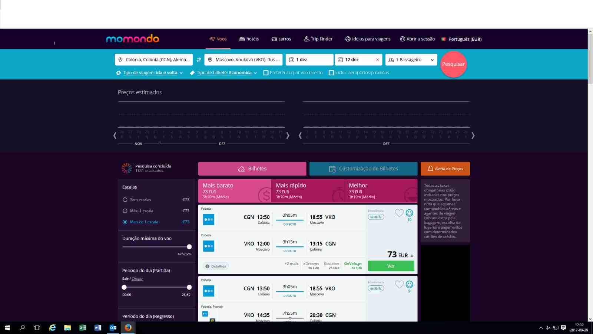This screenshot has width=593, height=334.
Task: Select Mais de 1 escala filter
Action: [x=125, y=222]
